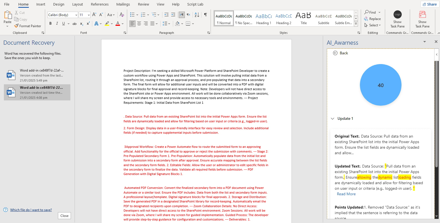This screenshot has width=440, height=223.
Task: Toggle show paragraph marks
Action: click(206, 15)
